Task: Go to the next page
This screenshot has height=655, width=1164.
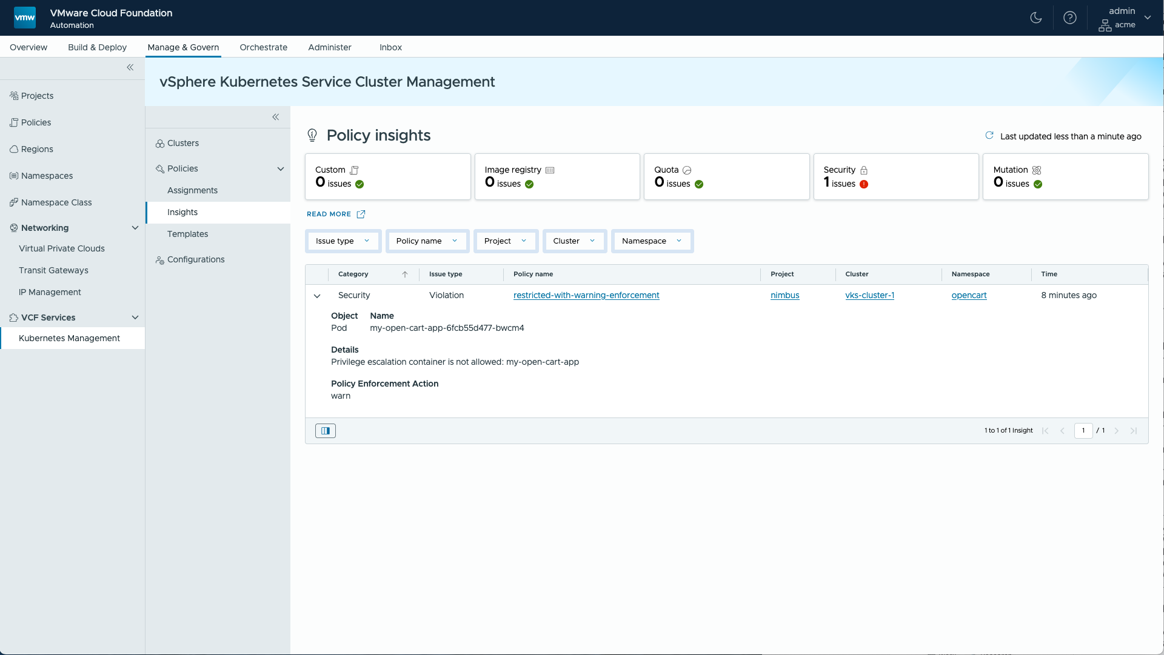Action: (1116, 431)
